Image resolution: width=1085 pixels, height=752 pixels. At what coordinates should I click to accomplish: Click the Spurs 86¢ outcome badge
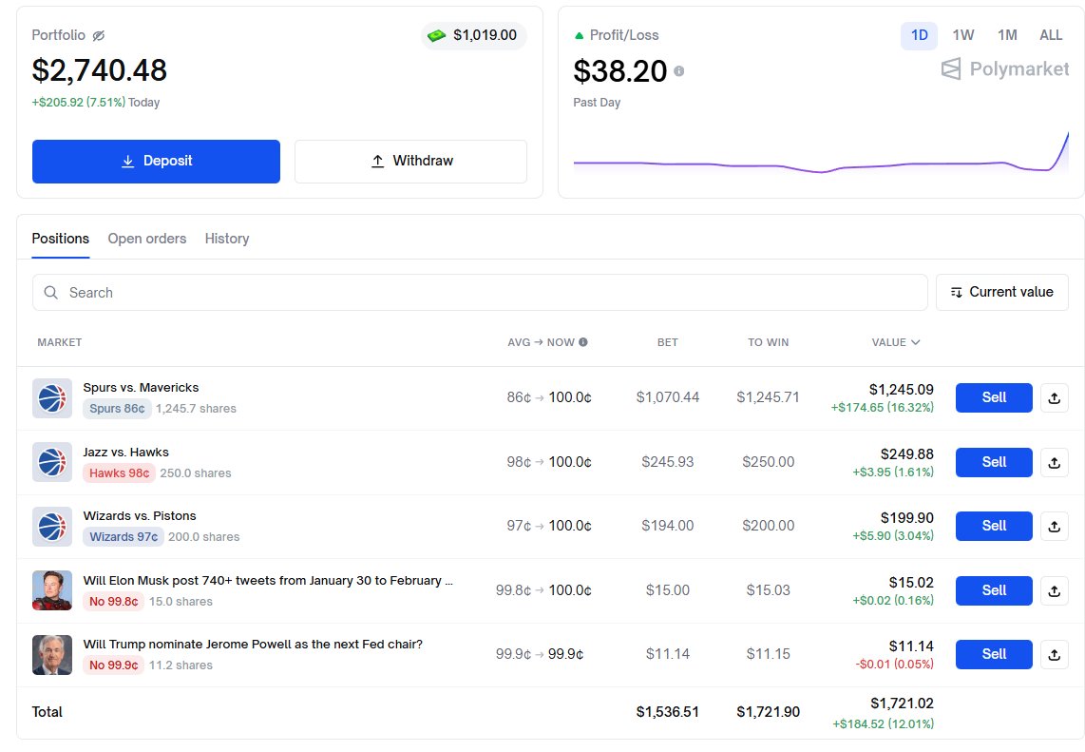(x=117, y=409)
